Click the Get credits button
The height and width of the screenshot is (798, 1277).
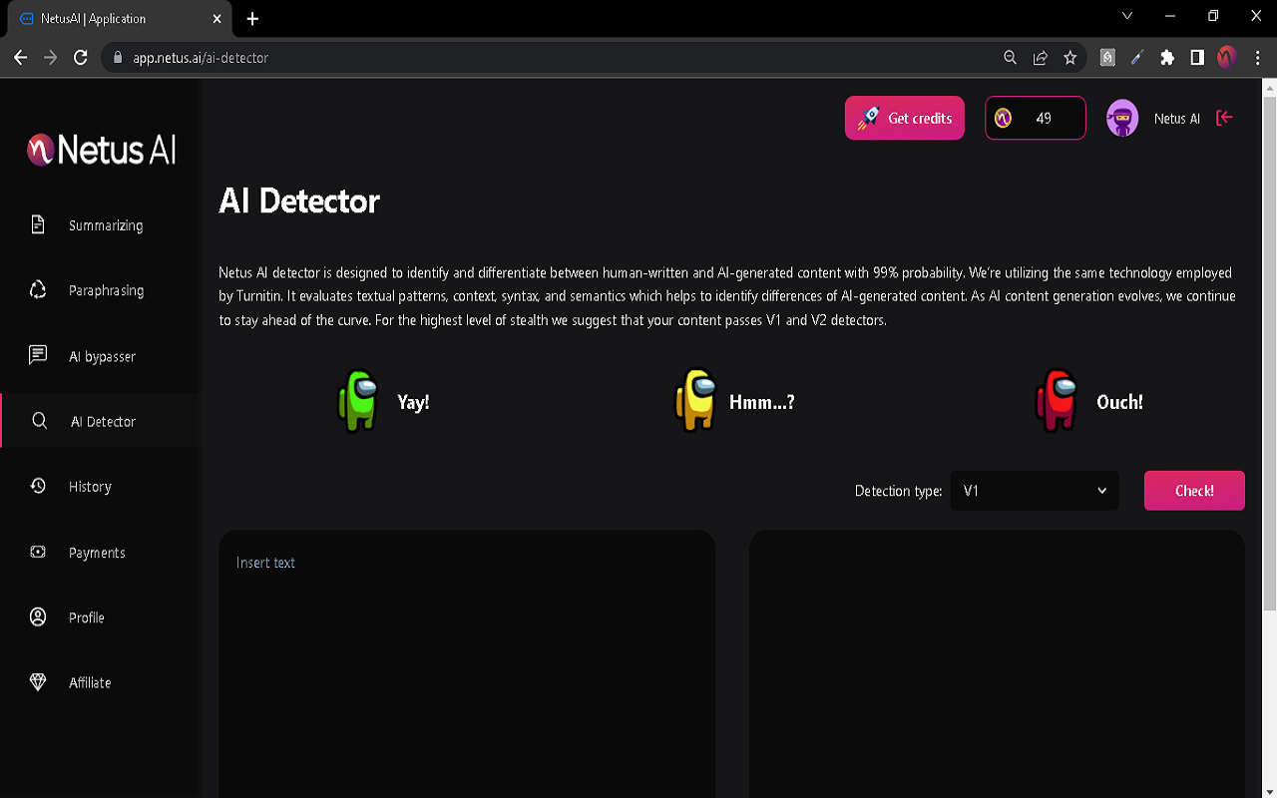[x=904, y=118]
